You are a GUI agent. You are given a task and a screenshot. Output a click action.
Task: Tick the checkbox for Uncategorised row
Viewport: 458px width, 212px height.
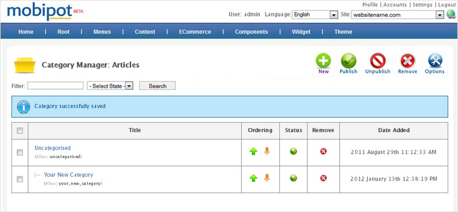(20, 152)
